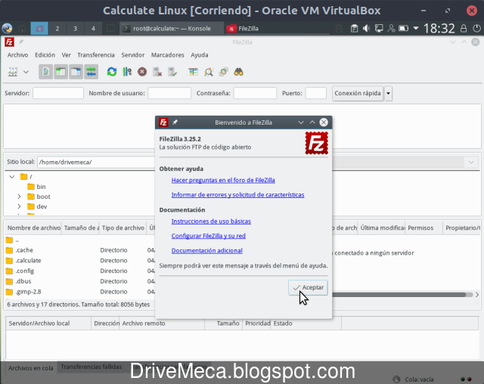Image resolution: width=484 pixels, height=384 pixels.
Task: Open Configurar FileZilla y su red link
Action: (x=209, y=236)
